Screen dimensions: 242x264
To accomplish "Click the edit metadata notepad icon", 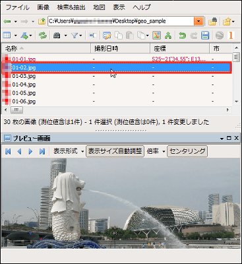I will [107, 35].
